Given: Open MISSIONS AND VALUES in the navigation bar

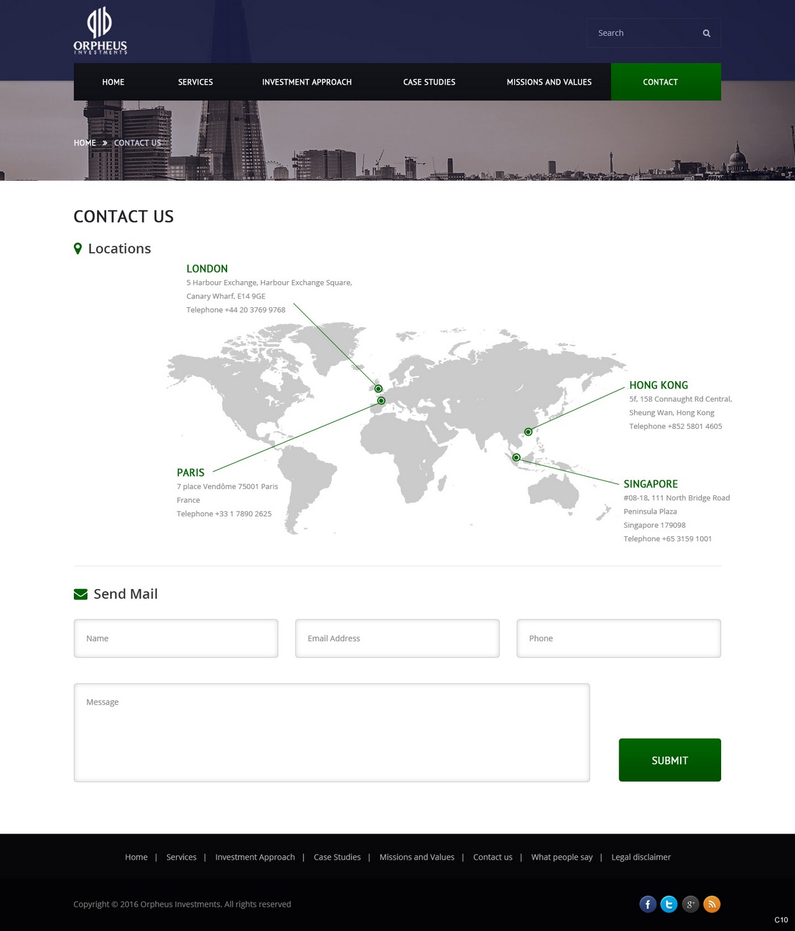Looking at the screenshot, I should [x=549, y=81].
